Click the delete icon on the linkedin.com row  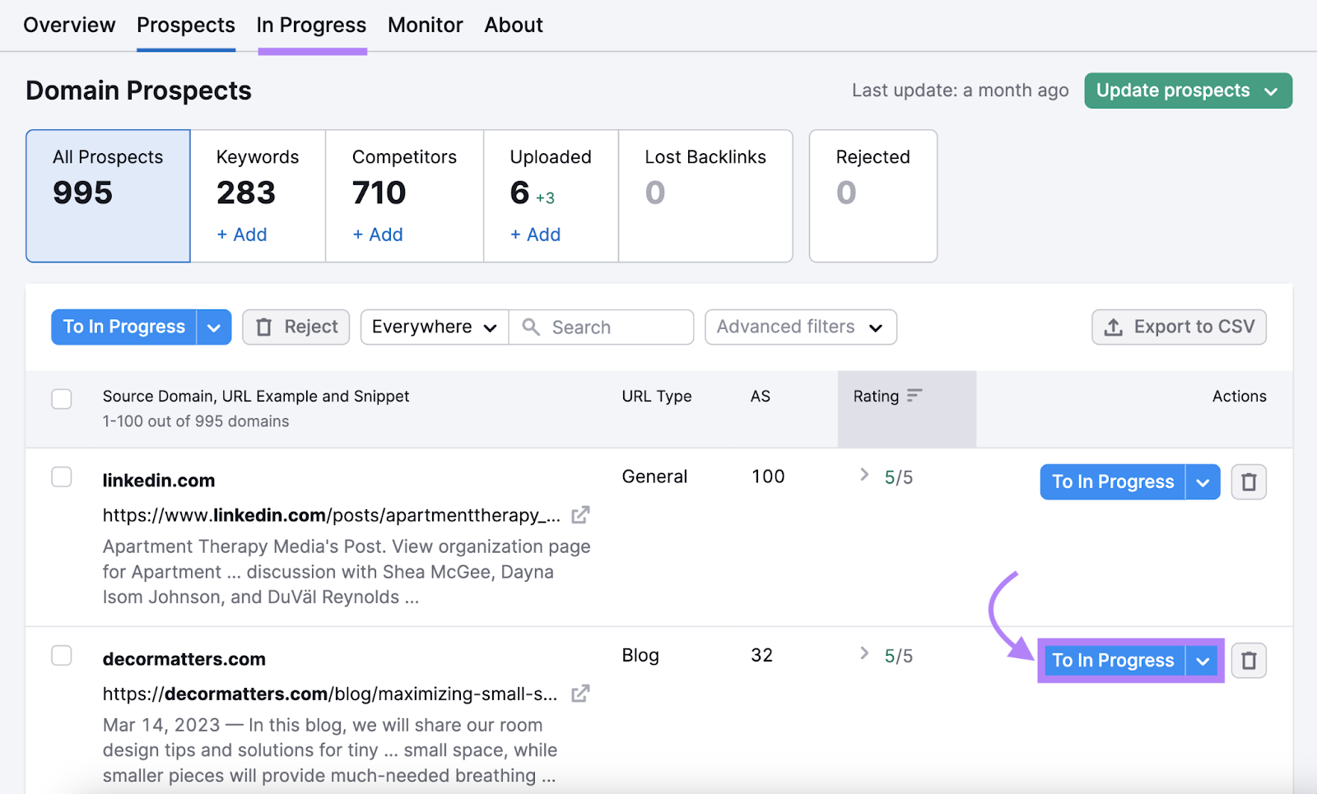pos(1249,481)
